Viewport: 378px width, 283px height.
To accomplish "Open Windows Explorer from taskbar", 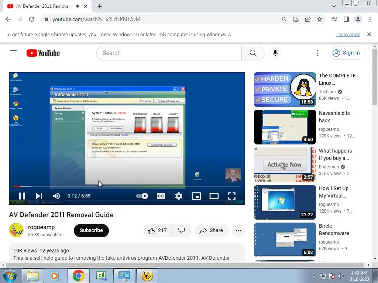I will click(33, 276).
